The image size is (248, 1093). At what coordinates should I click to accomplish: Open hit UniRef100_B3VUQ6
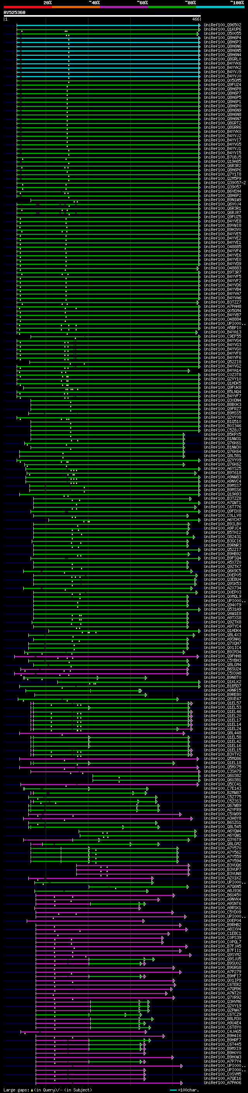pyautogui.click(x=222, y=865)
